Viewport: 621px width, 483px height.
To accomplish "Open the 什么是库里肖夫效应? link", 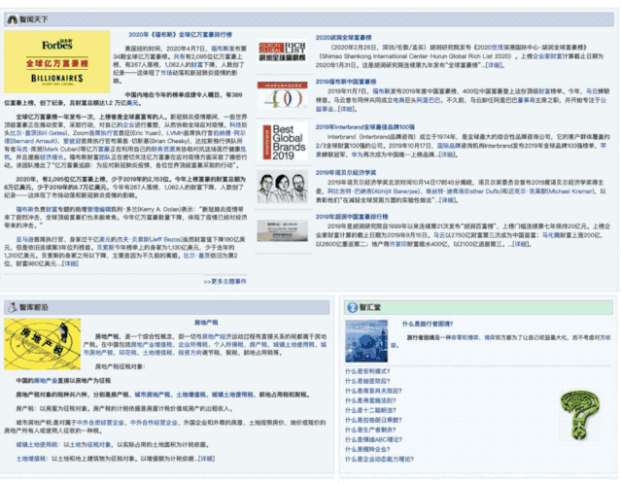I will click(373, 391).
